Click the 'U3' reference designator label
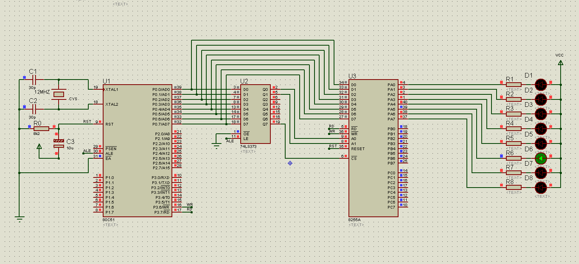The image size is (579, 264). [x=352, y=76]
